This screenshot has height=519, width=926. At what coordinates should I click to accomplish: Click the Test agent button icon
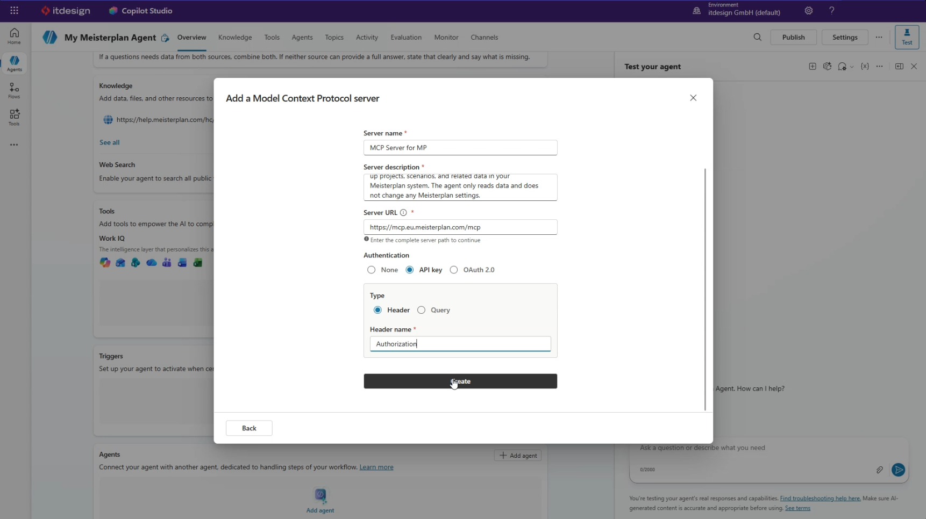coord(907,37)
